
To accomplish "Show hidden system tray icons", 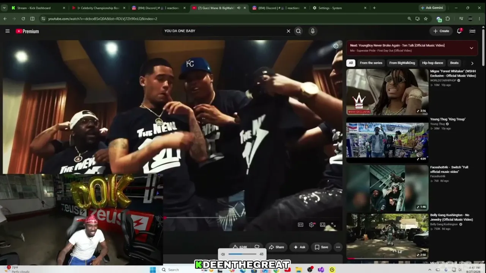I will [x=430, y=270].
